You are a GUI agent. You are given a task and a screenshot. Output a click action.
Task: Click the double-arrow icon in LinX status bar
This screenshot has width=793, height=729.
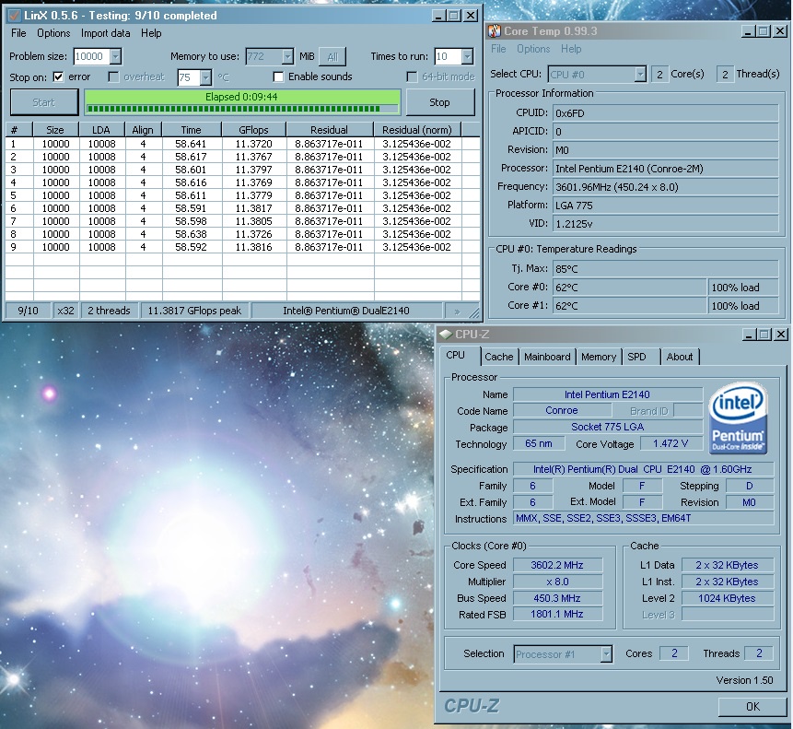point(457,311)
